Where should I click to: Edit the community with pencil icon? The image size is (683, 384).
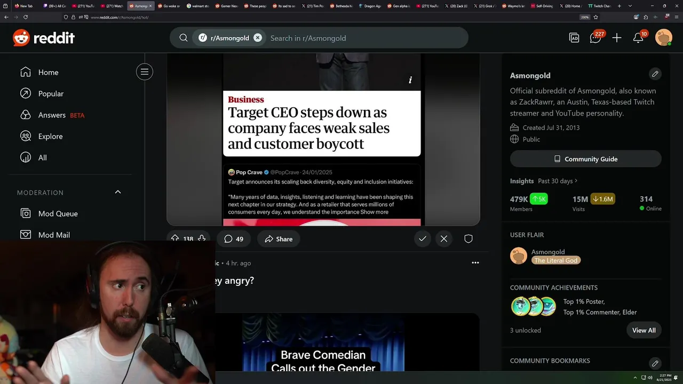click(655, 74)
